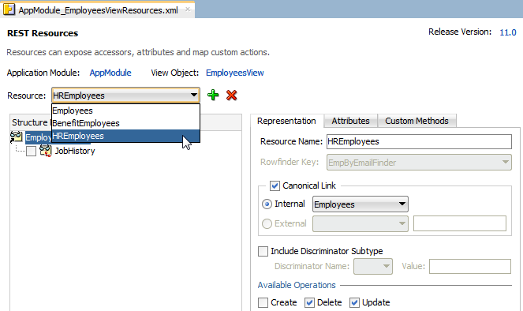Click the REST Resources title
Screen dimensions: 523x311
pyautogui.click(x=43, y=33)
